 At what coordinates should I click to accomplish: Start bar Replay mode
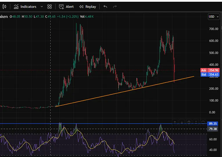tap(87, 7)
